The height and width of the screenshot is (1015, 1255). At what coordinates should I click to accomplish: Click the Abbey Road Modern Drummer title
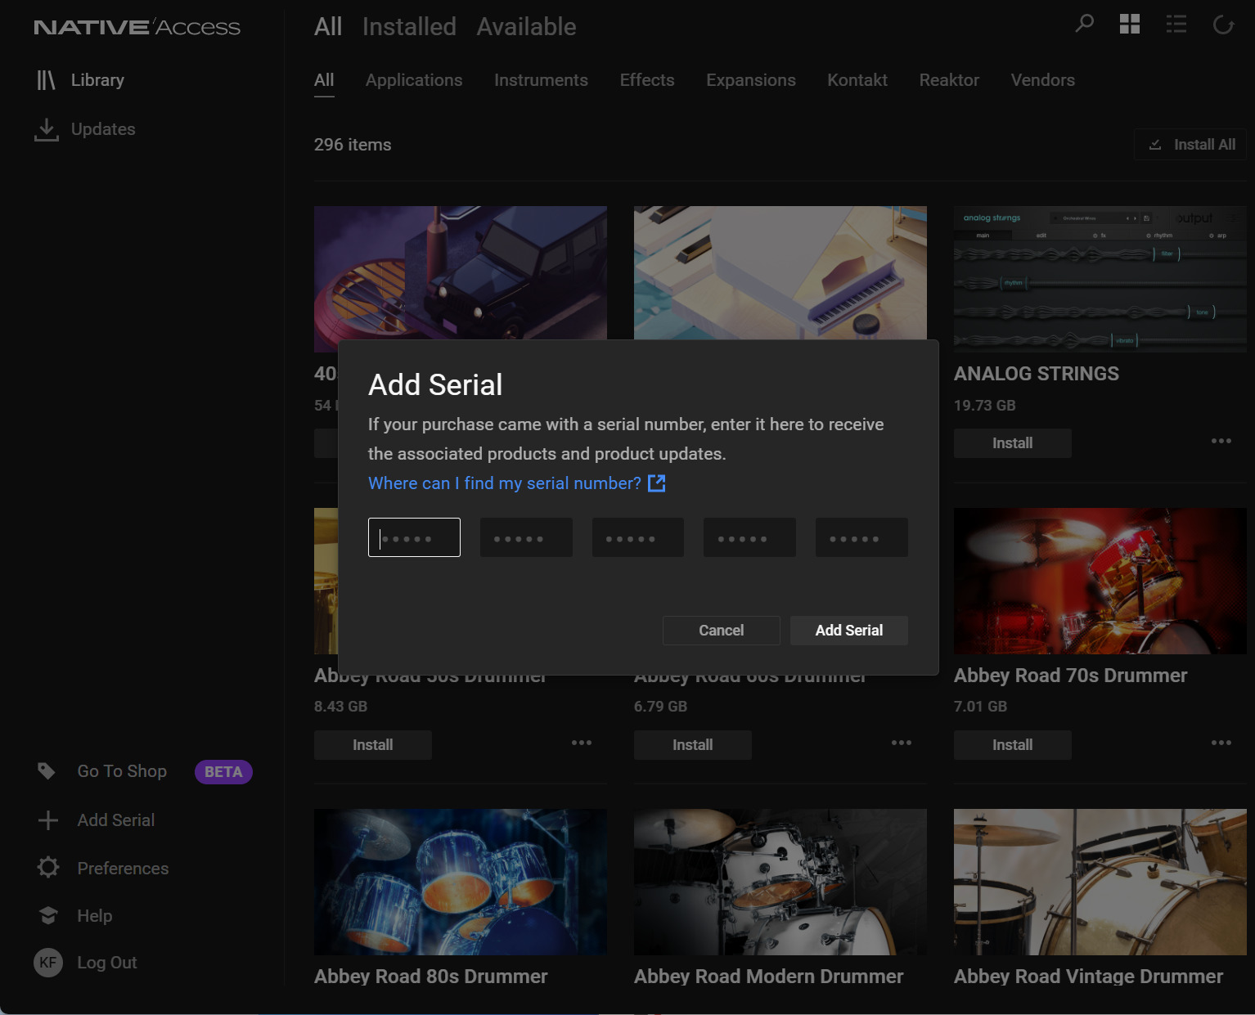tap(769, 977)
